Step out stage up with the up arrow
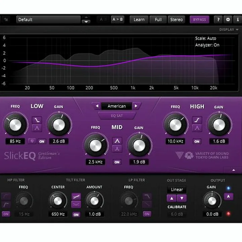Image resolution: width=242 pixels, height=242 pixels. 172,198
